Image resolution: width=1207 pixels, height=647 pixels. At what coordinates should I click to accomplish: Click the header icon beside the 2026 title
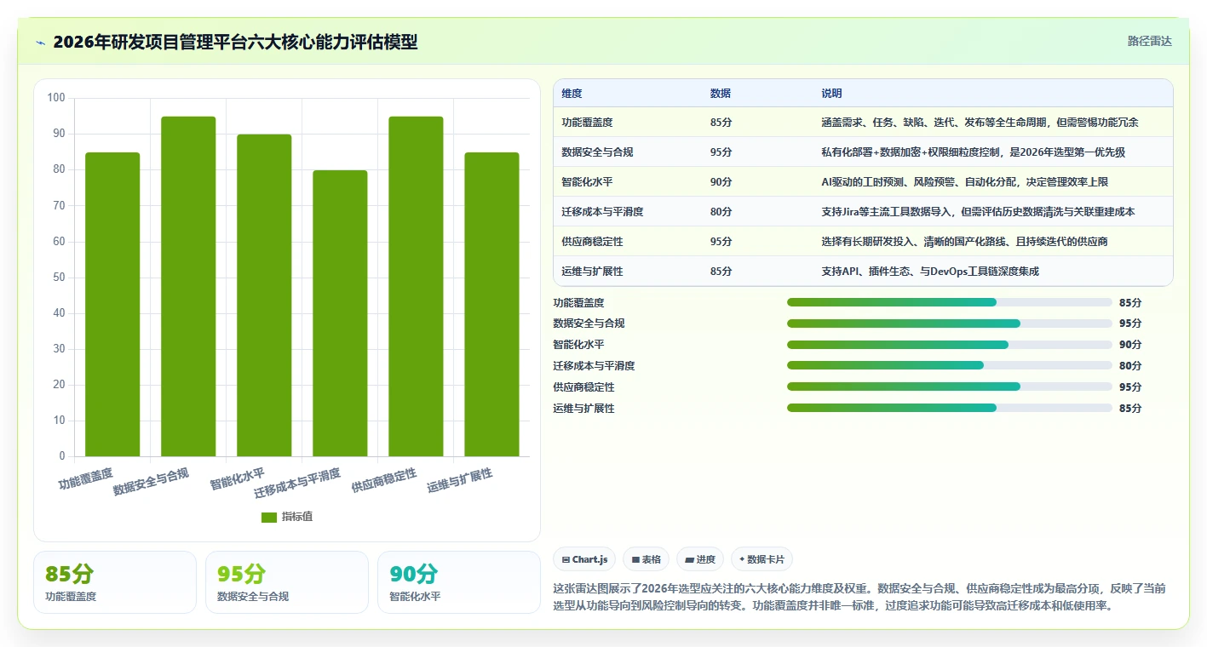(40, 43)
